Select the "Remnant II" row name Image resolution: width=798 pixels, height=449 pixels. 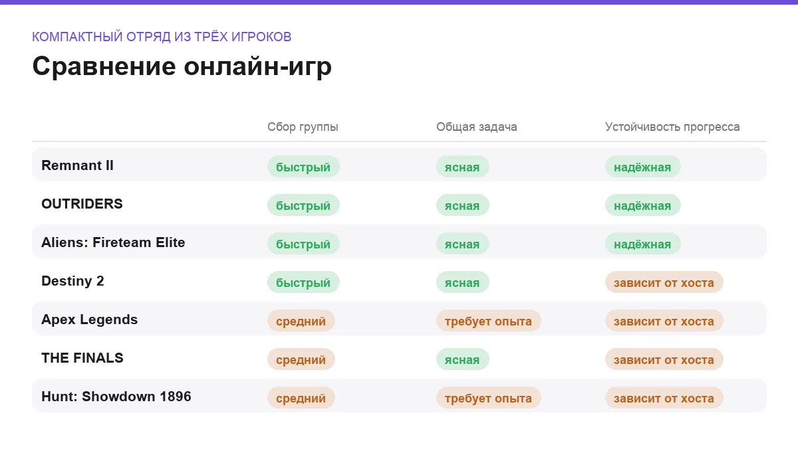(77, 165)
